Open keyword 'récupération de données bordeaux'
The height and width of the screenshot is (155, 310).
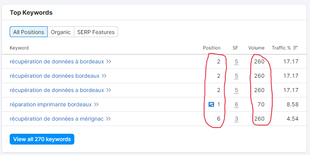pyautogui.click(x=55, y=76)
